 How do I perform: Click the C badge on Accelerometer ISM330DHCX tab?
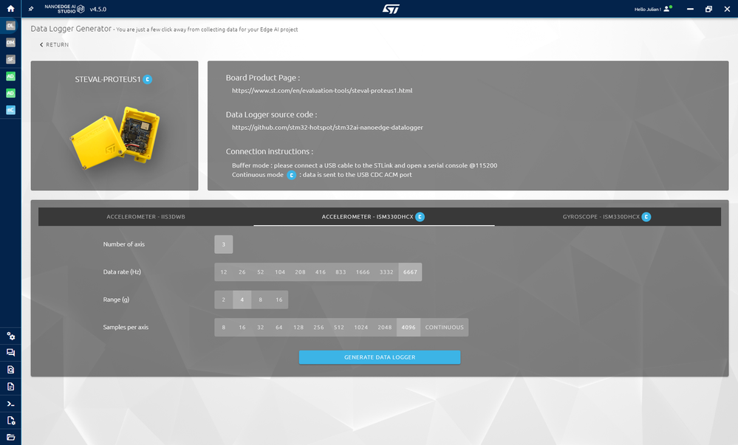click(420, 217)
